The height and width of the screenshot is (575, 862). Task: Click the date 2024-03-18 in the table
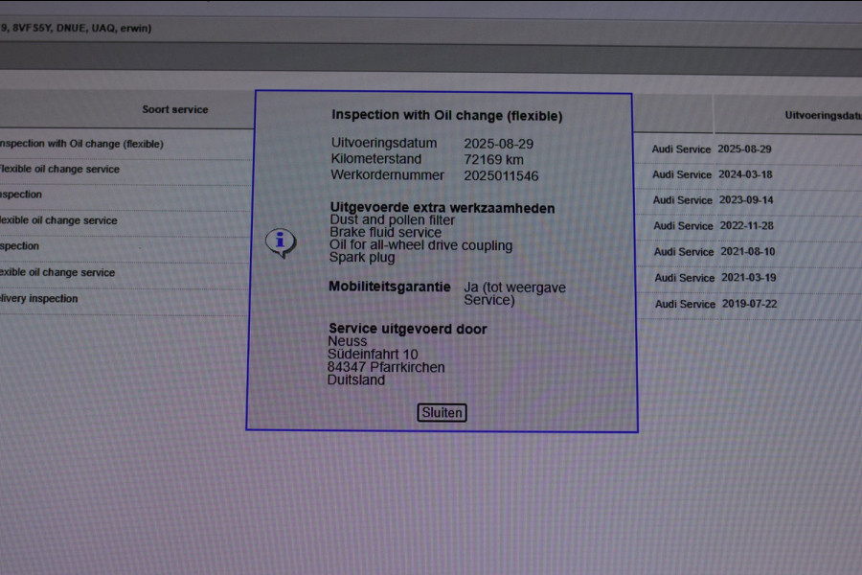point(745,174)
